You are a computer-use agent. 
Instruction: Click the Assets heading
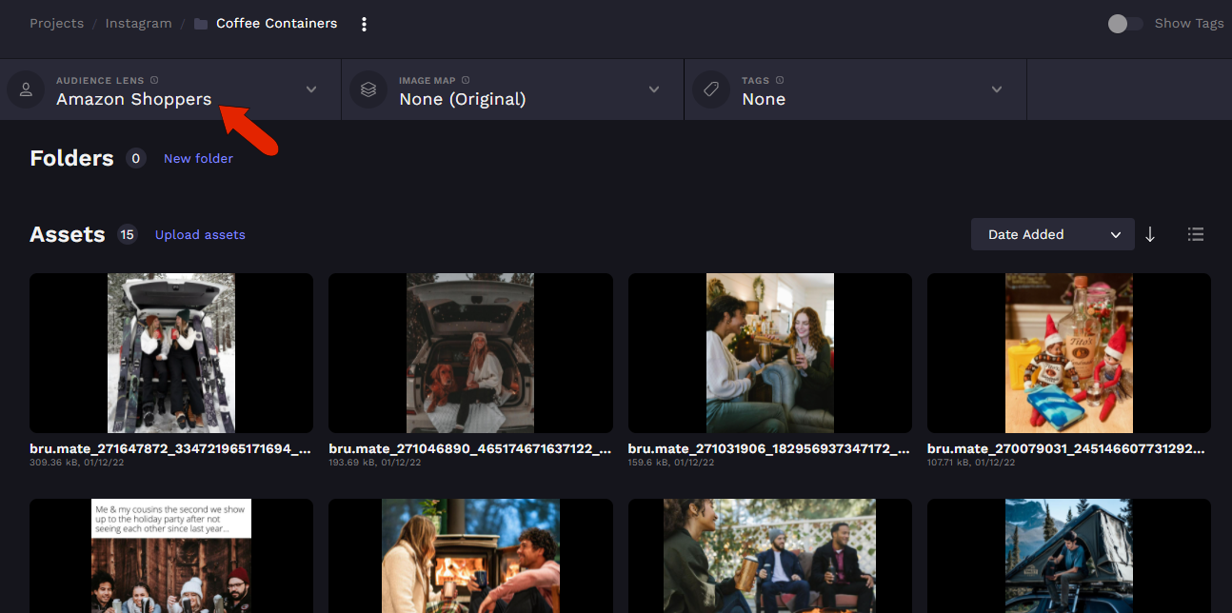(68, 234)
